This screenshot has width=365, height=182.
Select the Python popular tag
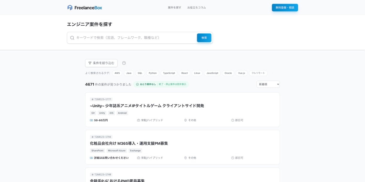[x=153, y=73]
